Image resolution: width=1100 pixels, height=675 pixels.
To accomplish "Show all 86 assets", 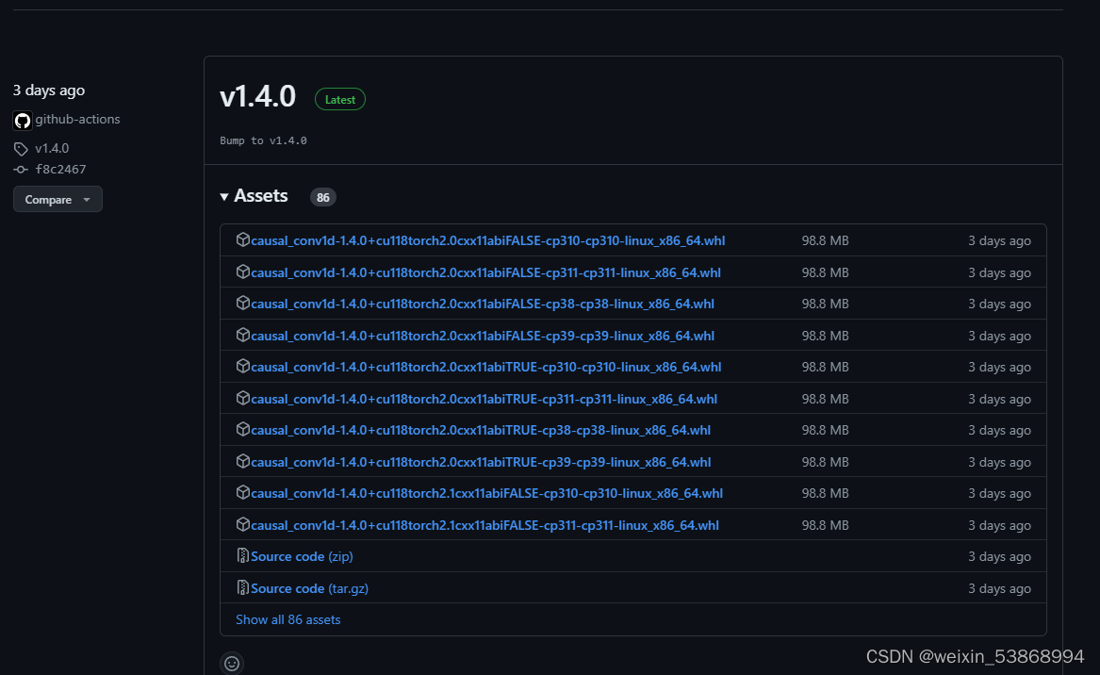I will pyautogui.click(x=287, y=619).
